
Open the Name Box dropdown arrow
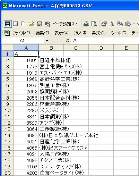[47, 41]
